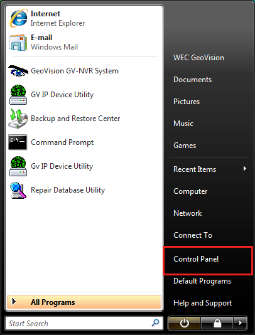Open GeoVision GV-NVR System eye icon
Screen dimensions: 255x335
tap(18, 71)
